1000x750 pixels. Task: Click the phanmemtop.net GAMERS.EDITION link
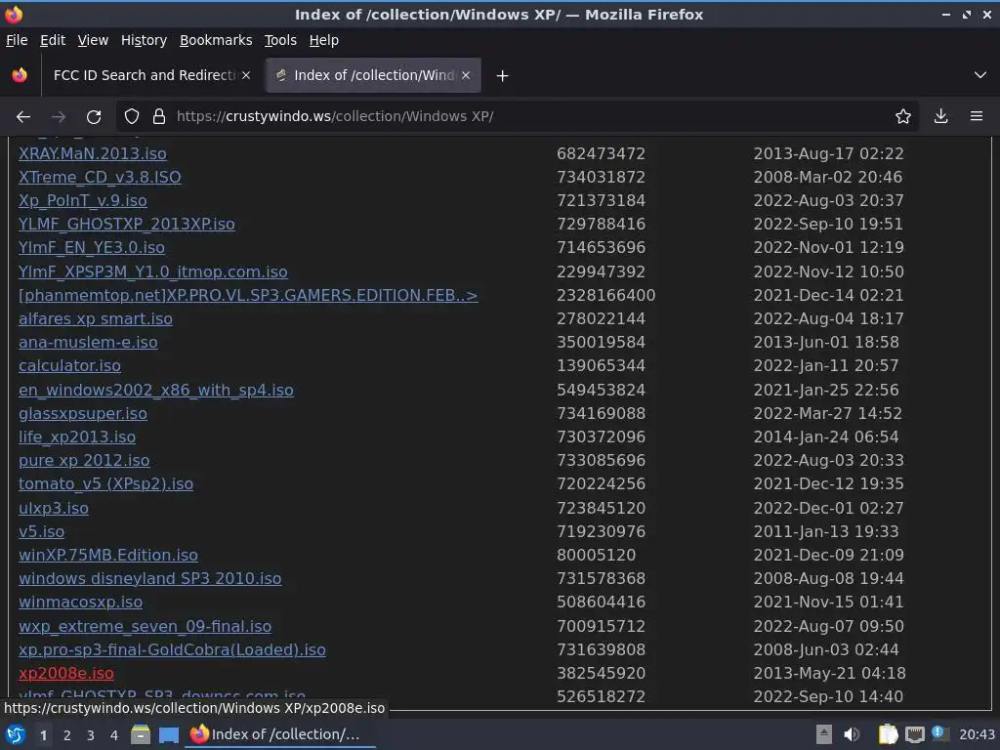248,296
